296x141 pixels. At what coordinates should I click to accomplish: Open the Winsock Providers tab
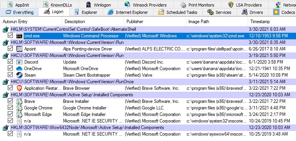coord(145,5)
